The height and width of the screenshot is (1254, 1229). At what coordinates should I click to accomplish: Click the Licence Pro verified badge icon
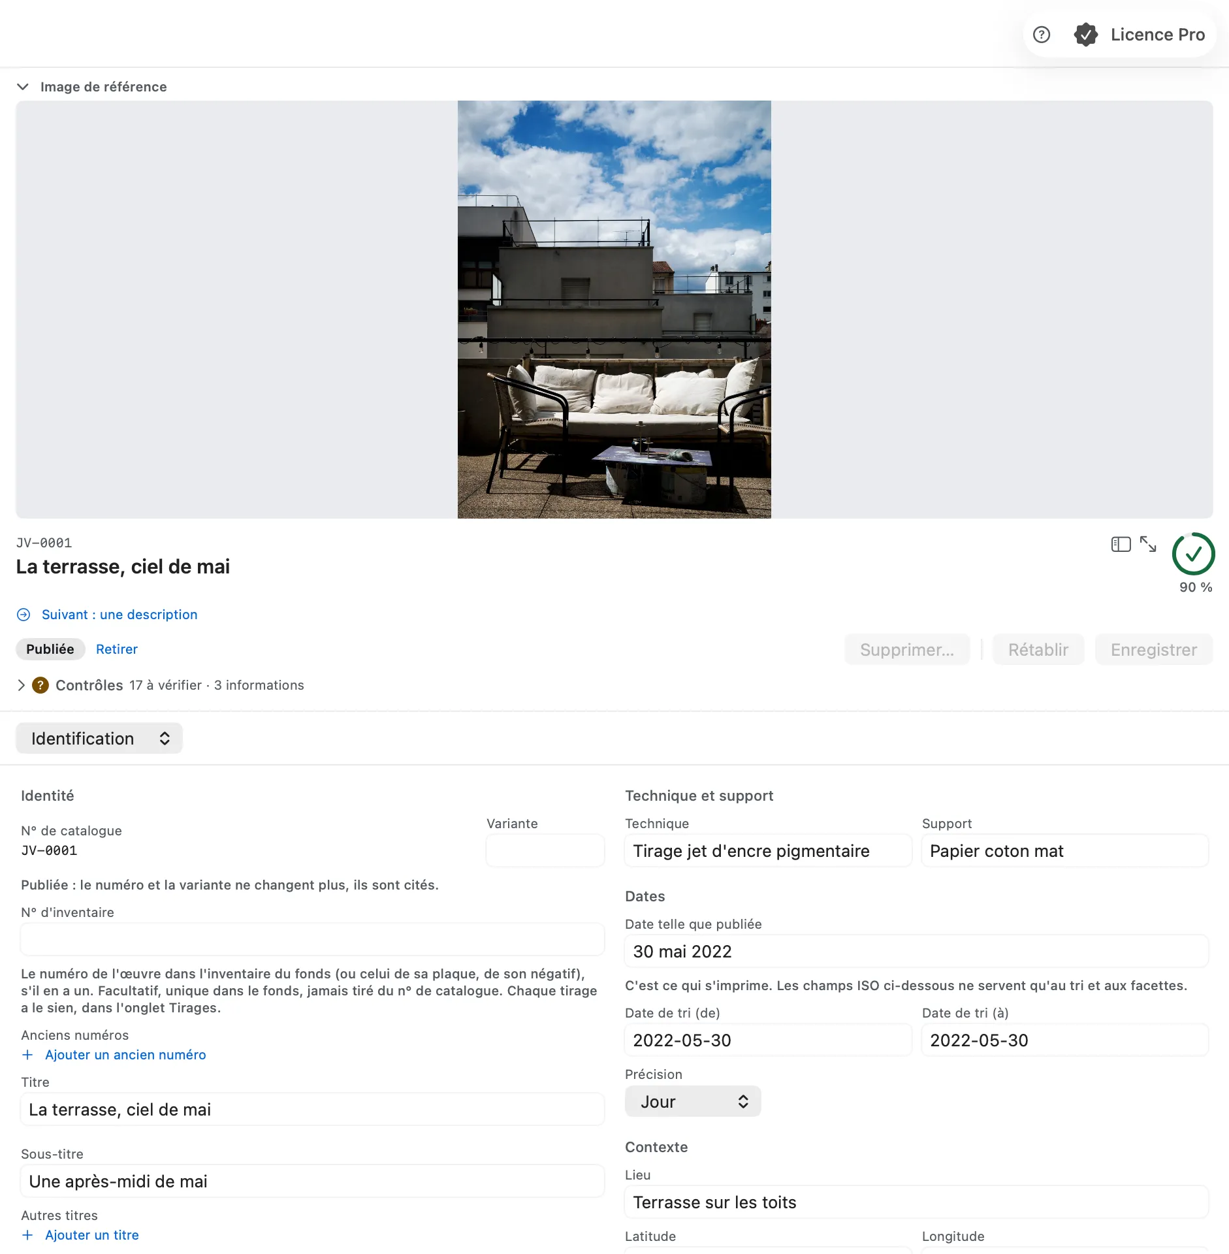[1086, 35]
